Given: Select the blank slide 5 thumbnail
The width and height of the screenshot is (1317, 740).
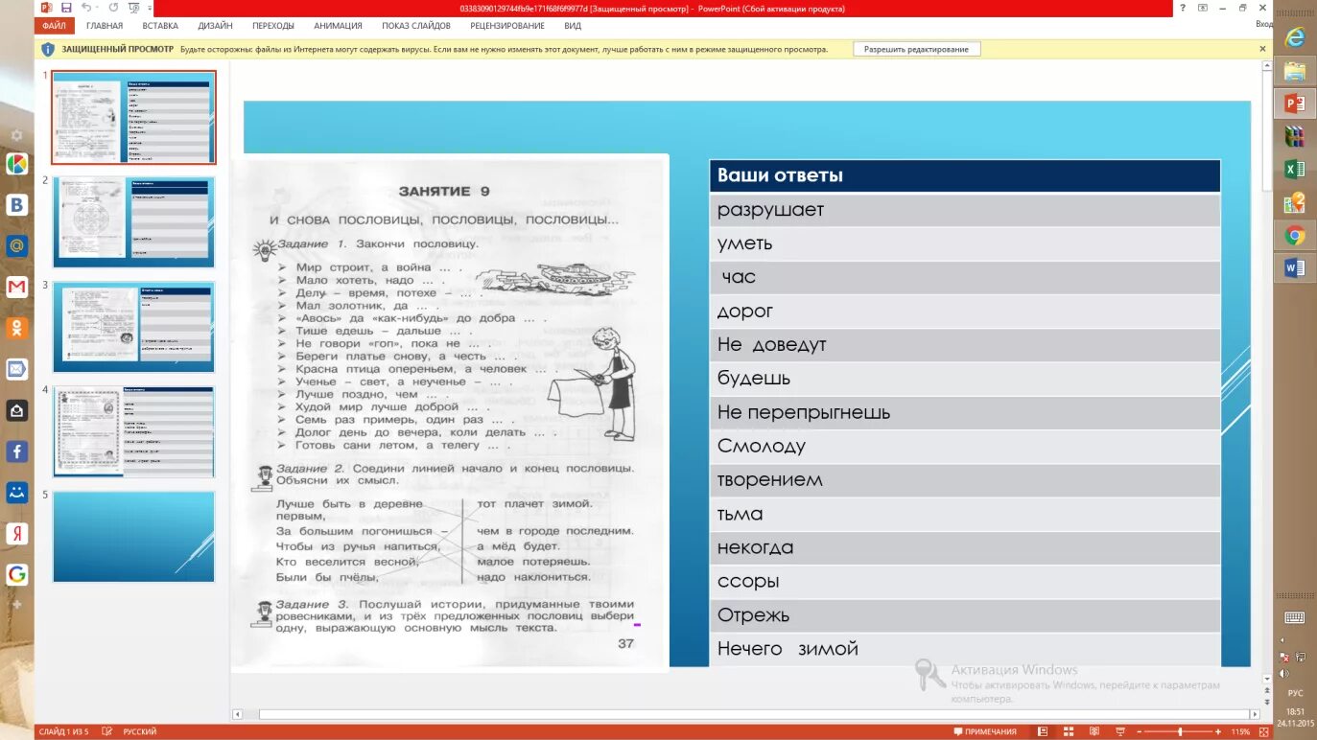Looking at the screenshot, I should (x=133, y=537).
